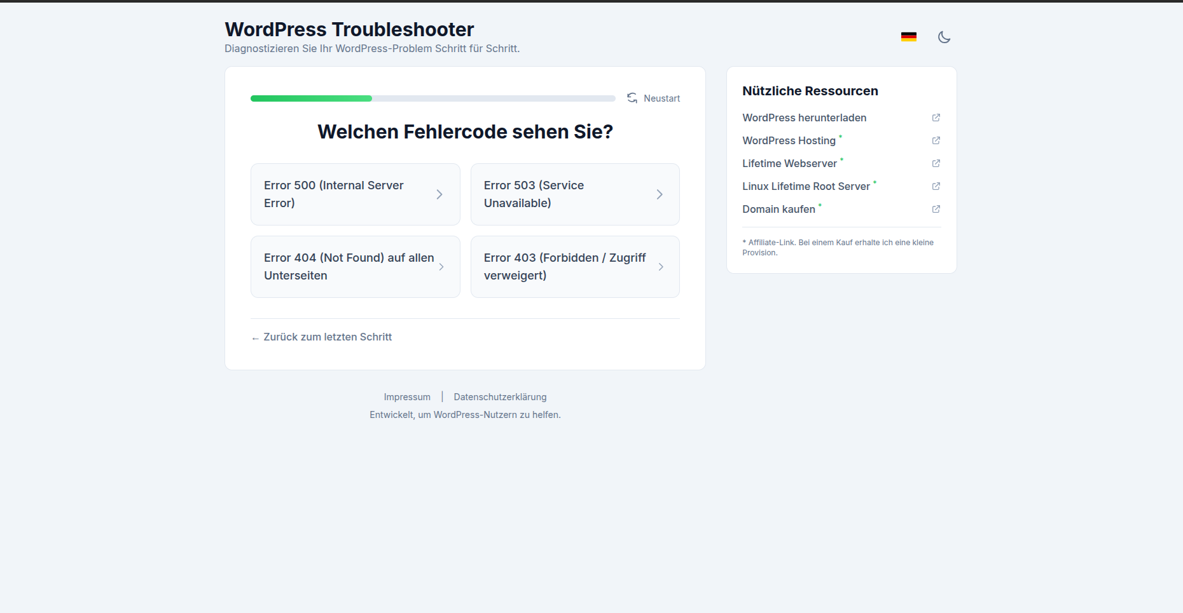Toggle dark mode with the moon icon
This screenshot has height=613, width=1183.
tap(944, 37)
